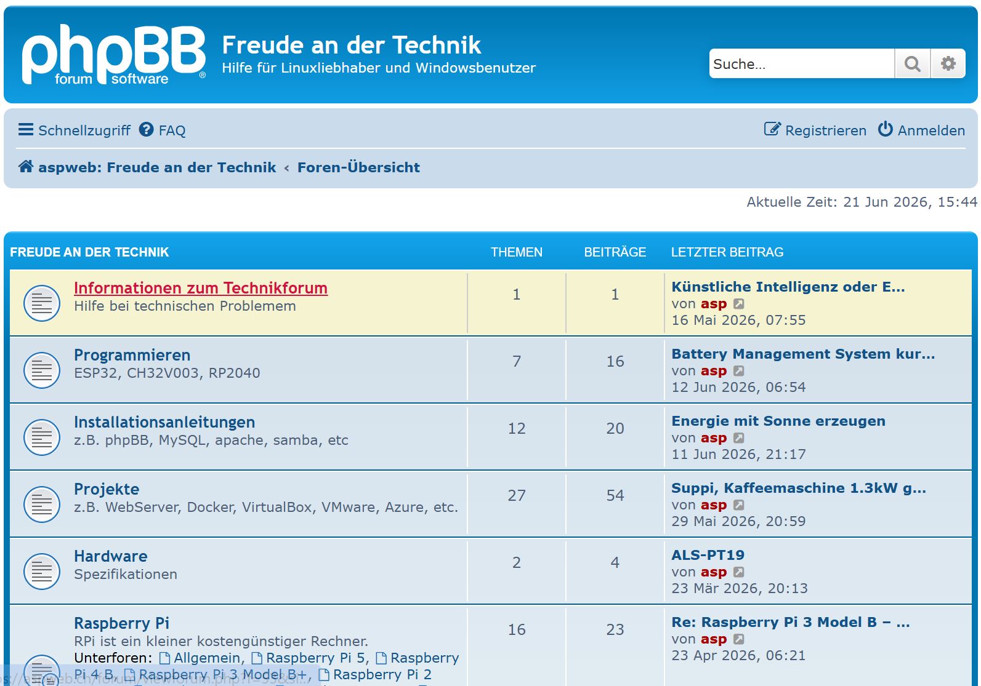
Task: Click forum icon beside Installationsanleitungen
Action: click(x=42, y=437)
